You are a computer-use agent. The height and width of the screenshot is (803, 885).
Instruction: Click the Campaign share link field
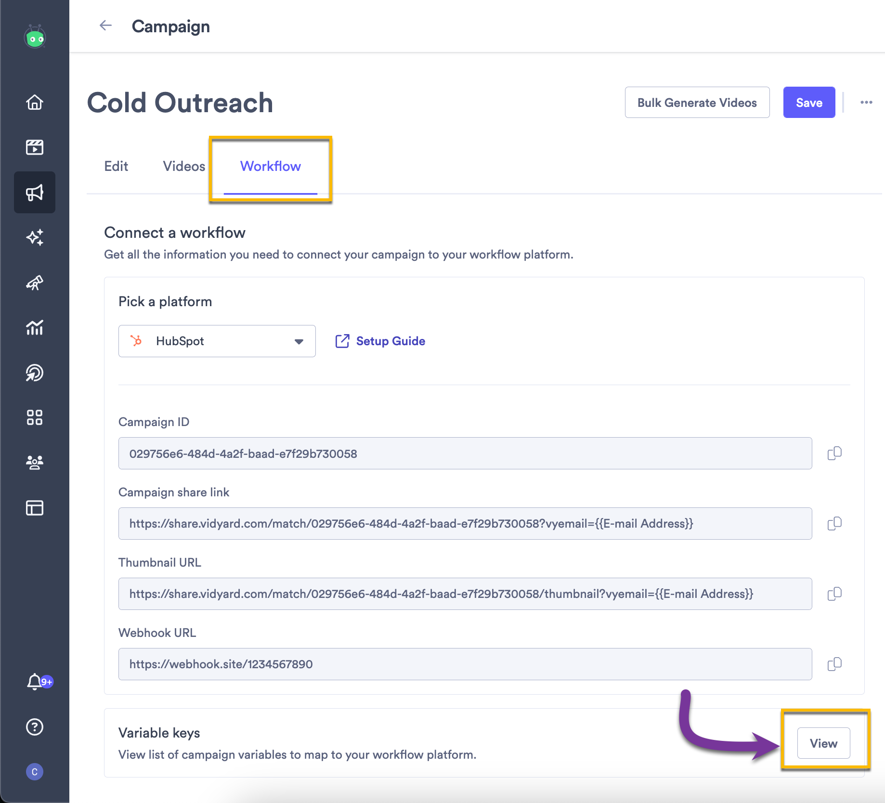tap(465, 523)
